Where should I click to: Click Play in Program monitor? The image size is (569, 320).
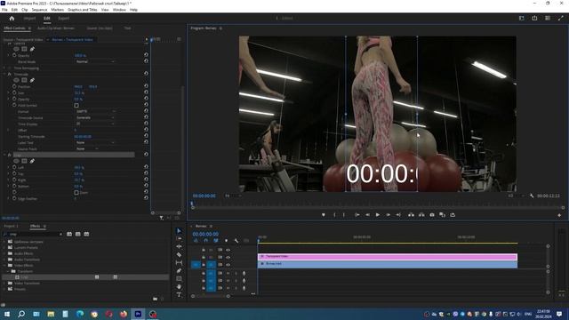[x=378, y=215]
